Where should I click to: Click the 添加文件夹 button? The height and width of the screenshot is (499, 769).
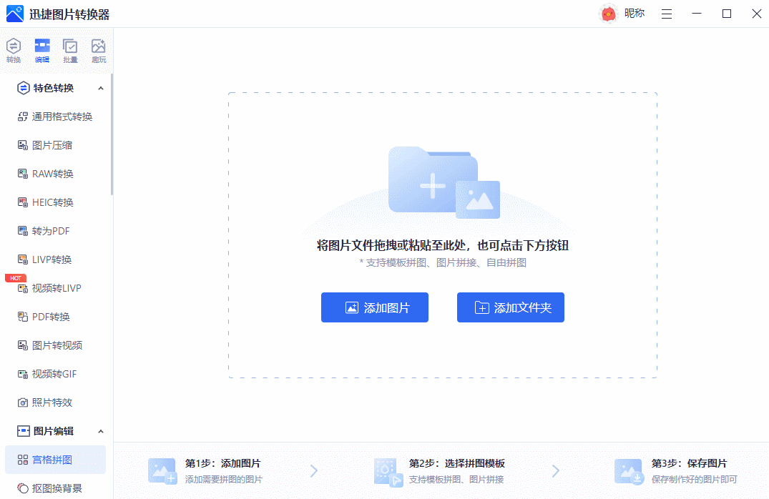[511, 307]
